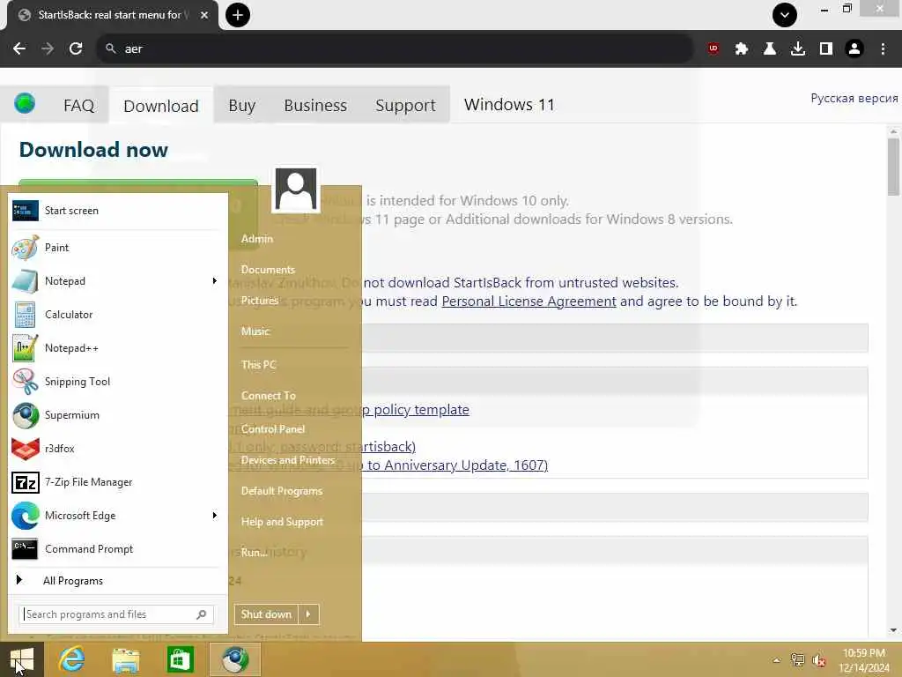
Task: Reload the current page
Action: tap(76, 49)
